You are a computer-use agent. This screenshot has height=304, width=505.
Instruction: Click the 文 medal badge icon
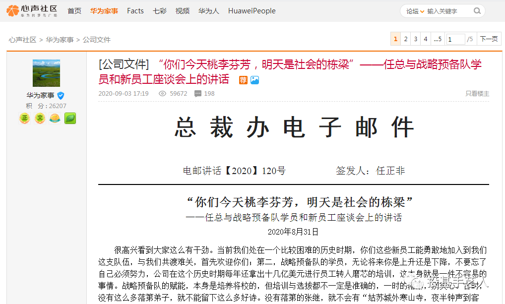click(40, 119)
